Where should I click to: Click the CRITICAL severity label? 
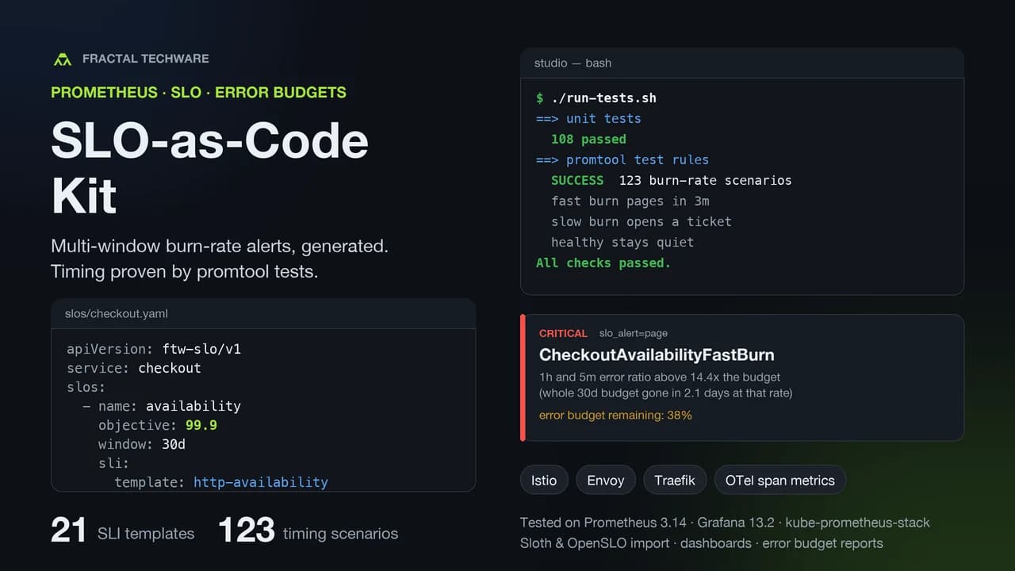tap(563, 334)
